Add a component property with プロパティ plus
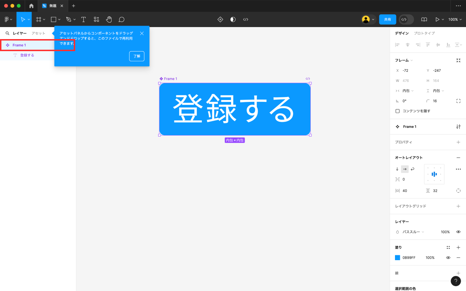 coord(458,142)
